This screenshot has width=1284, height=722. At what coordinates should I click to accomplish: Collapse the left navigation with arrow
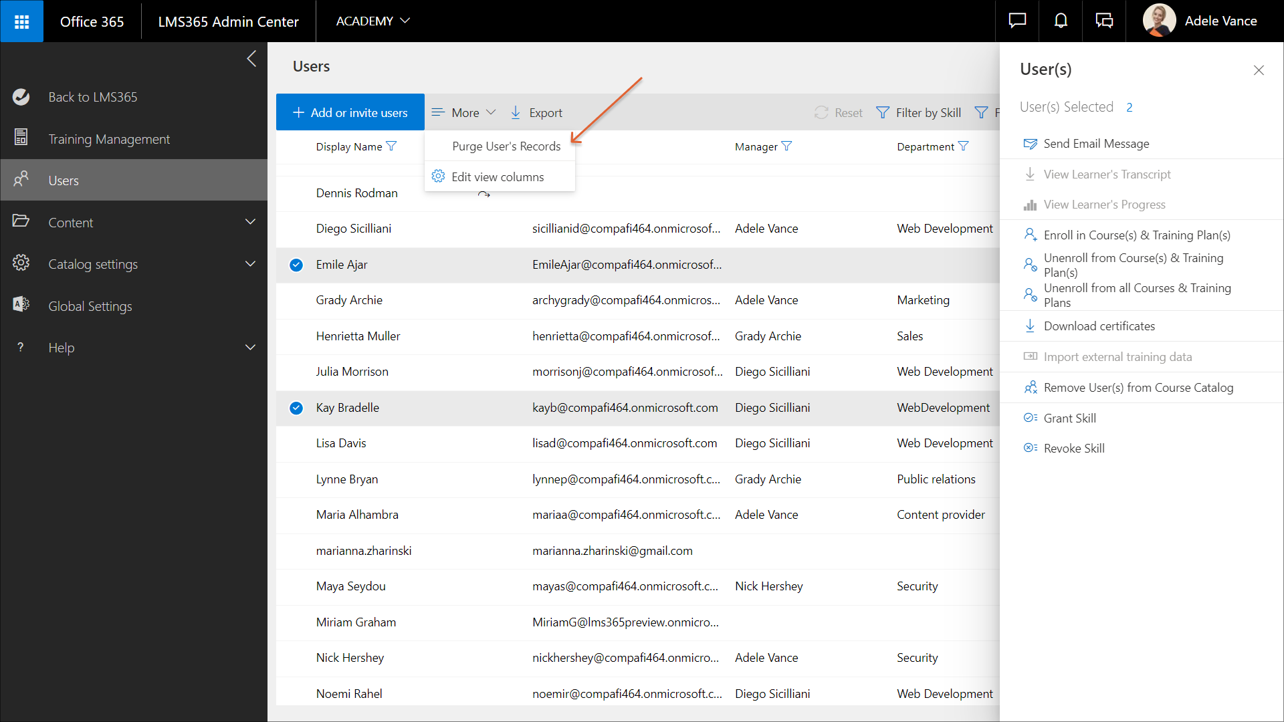[x=251, y=59]
